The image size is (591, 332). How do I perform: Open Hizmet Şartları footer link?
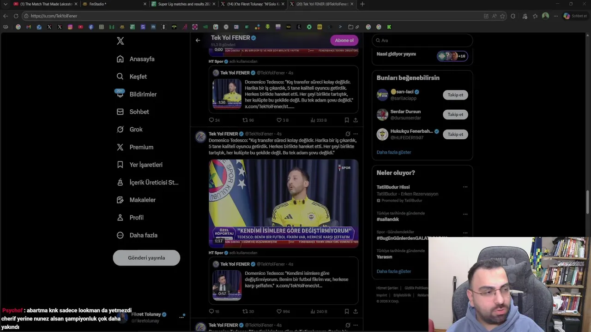pyautogui.click(x=387, y=288)
